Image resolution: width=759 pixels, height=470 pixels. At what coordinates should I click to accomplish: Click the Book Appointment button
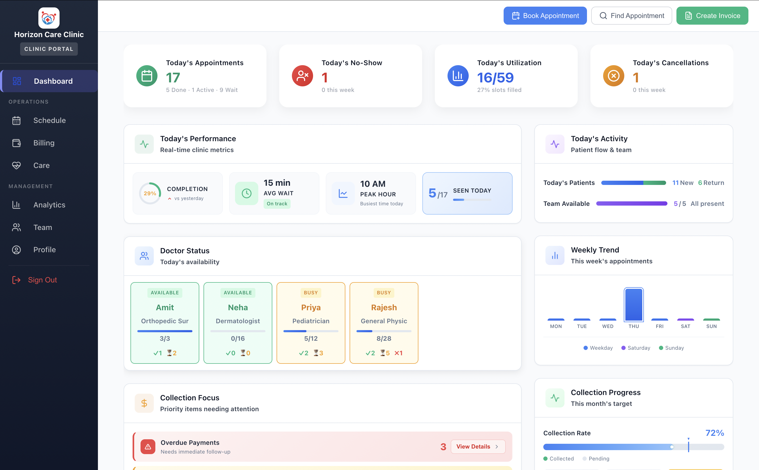[545, 16]
